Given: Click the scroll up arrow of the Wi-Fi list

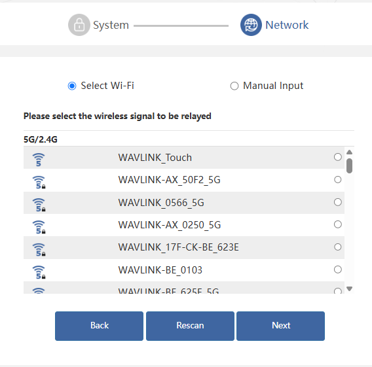Looking at the screenshot, I should pos(349,152).
